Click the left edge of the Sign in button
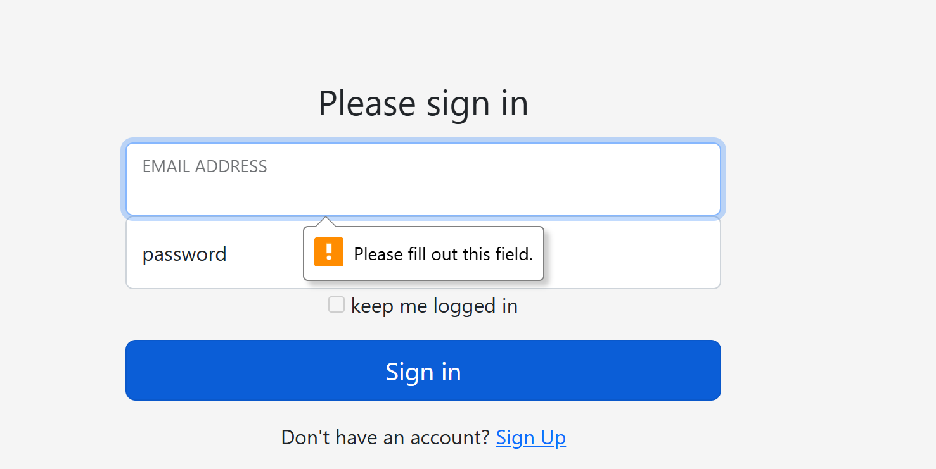This screenshot has height=469, width=936. point(134,370)
